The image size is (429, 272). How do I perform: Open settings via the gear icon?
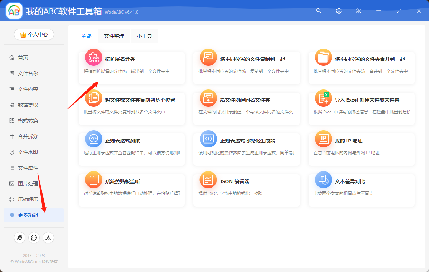click(339, 11)
